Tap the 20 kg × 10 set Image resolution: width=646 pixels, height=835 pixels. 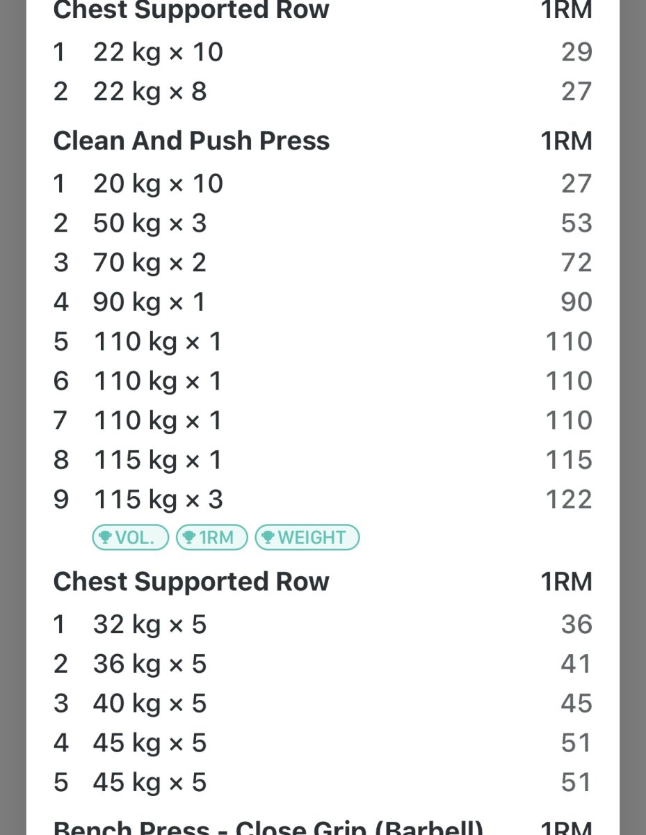(158, 184)
